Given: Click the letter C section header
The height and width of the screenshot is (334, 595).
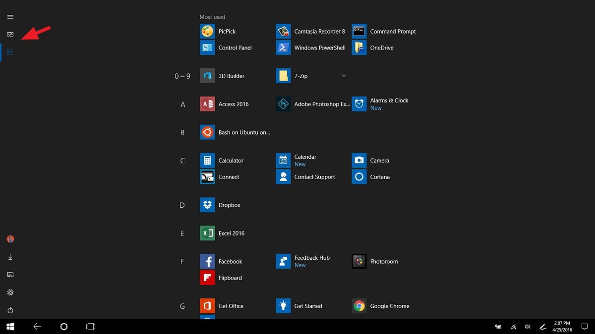Looking at the screenshot, I should coord(182,160).
